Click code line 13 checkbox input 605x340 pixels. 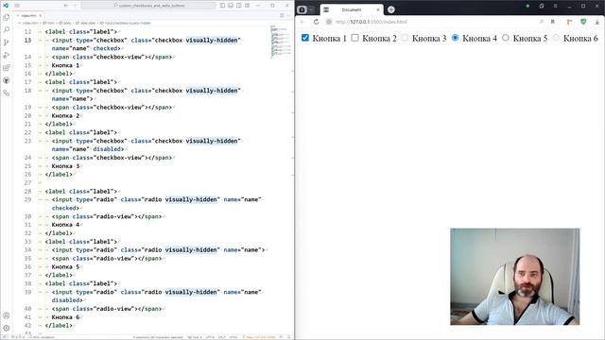tap(147, 40)
